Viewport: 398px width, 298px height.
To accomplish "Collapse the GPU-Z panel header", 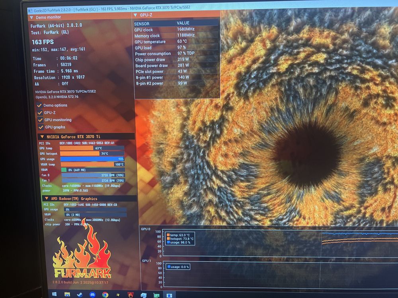I will [x=135, y=15].
